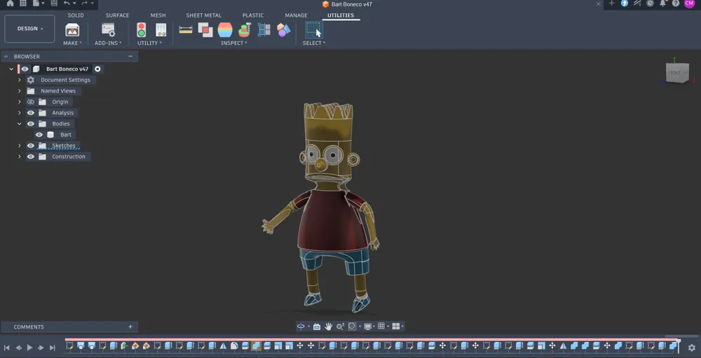Click the timeline Play button
The height and width of the screenshot is (358, 701).
(29, 347)
